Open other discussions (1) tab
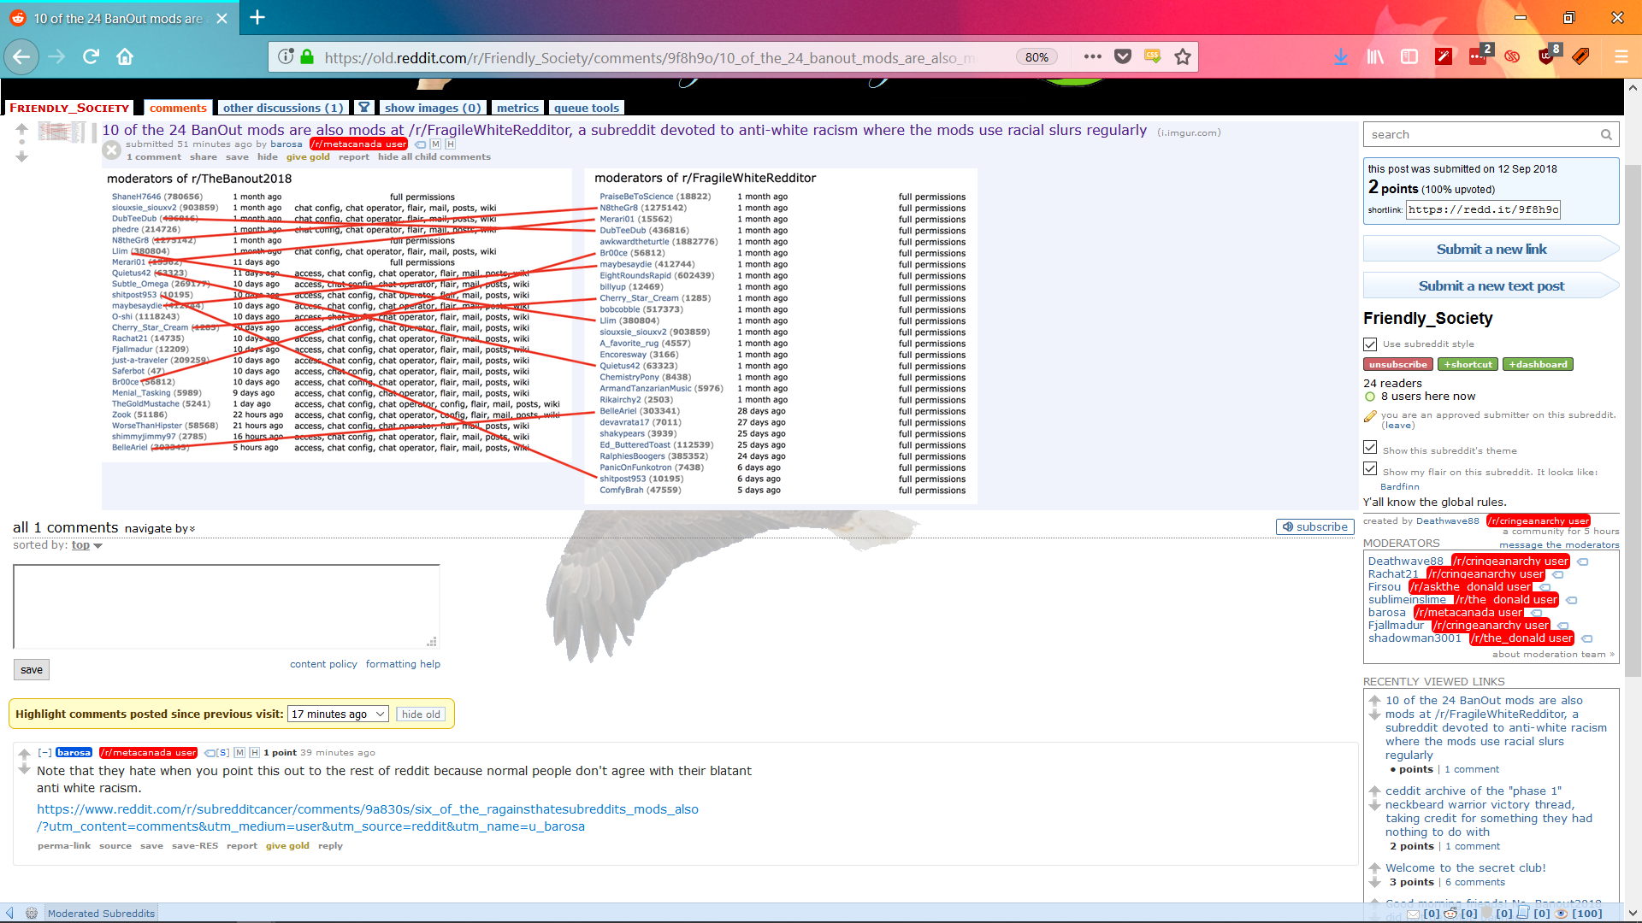Viewport: 1642px width, 923px height. coord(283,108)
